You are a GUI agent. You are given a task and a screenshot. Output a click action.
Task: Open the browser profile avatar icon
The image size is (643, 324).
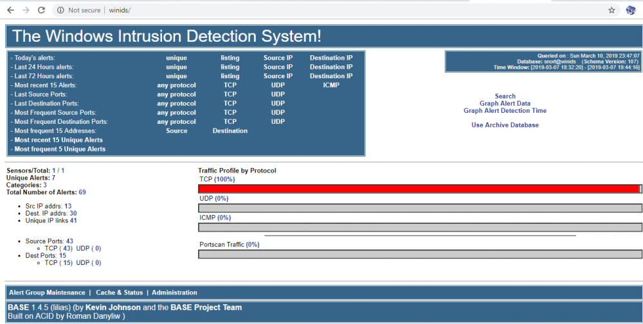pyautogui.click(x=631, y=10)
